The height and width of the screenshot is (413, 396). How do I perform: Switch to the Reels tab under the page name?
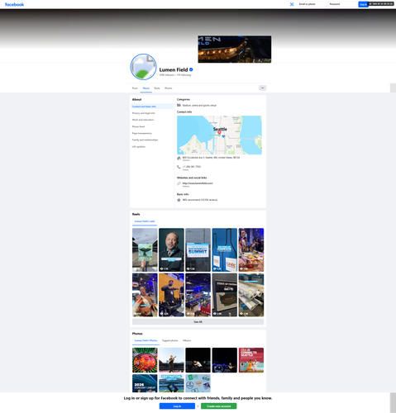point(157,88)
